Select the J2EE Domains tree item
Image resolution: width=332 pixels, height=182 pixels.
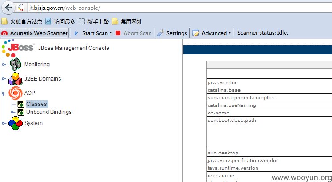(43, 79)
